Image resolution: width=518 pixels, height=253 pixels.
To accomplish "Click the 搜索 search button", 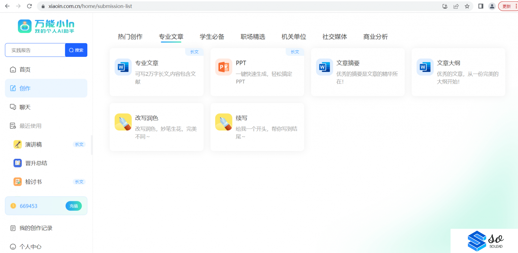I will 76,50.
